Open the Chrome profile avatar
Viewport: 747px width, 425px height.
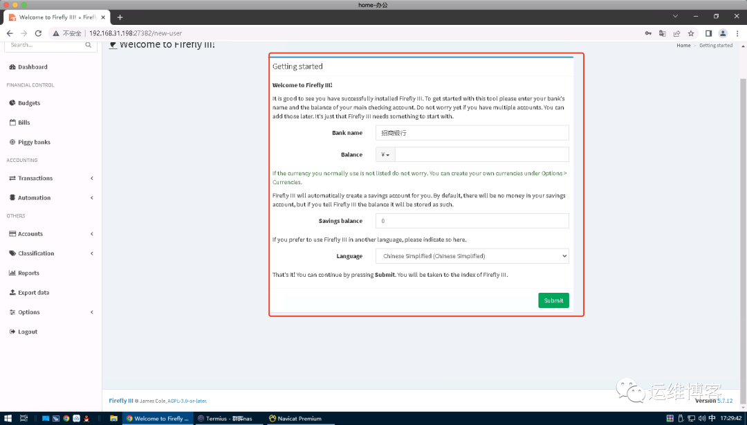(x=723, y=33)
